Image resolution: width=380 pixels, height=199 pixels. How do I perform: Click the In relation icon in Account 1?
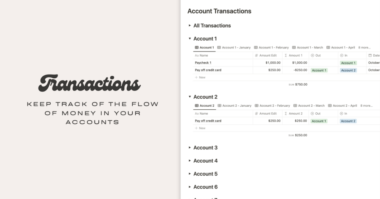coord(342,55)
